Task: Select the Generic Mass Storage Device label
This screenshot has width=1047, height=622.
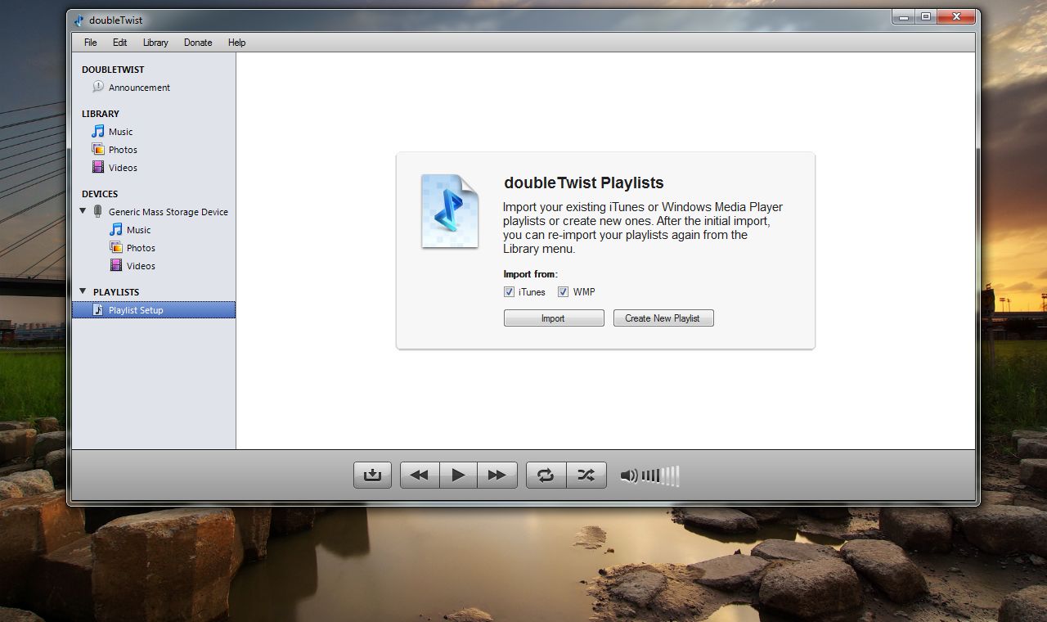Action: pyautogui.click(x=169, y=212)
